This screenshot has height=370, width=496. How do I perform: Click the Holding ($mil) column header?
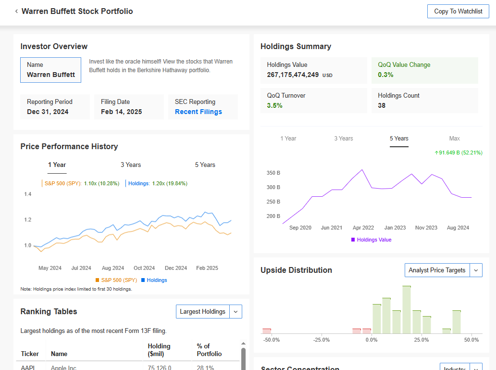(159, 350)
